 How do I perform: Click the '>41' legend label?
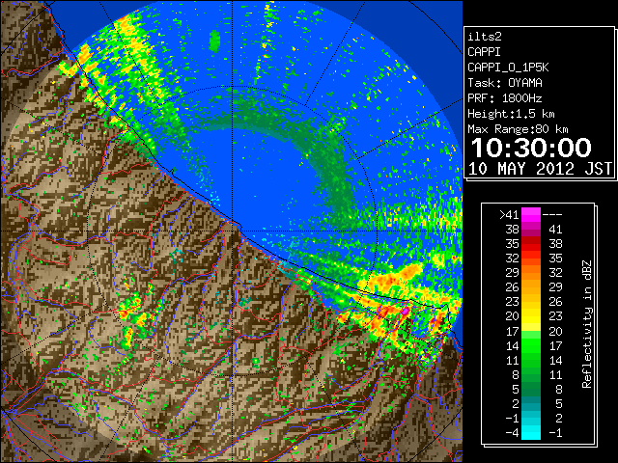pos(509,215)
